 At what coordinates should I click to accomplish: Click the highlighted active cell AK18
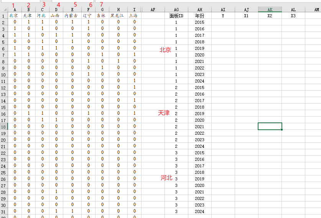click(270, 126)
